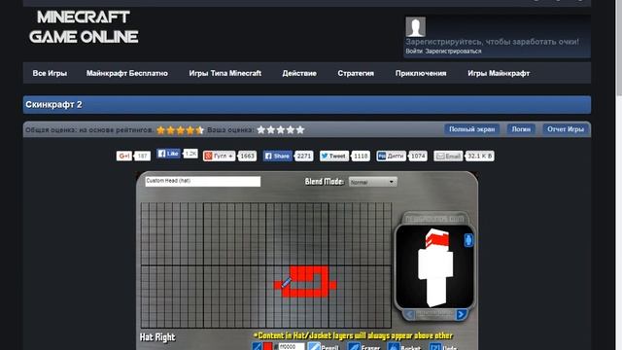Click the 3D skin preview model
The width and height of the screenshot is (622, 350).
pos(435,267)
